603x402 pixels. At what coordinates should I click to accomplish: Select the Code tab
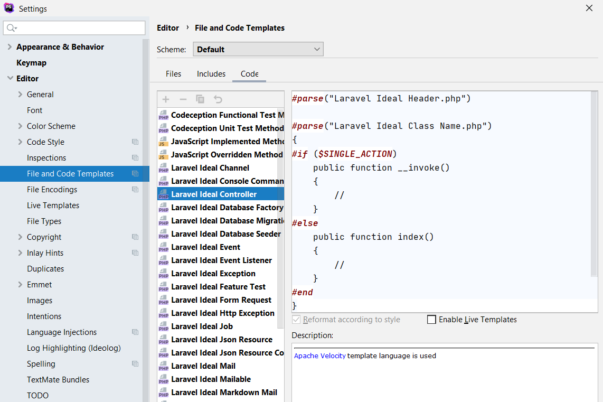click(x=249, y=74)
